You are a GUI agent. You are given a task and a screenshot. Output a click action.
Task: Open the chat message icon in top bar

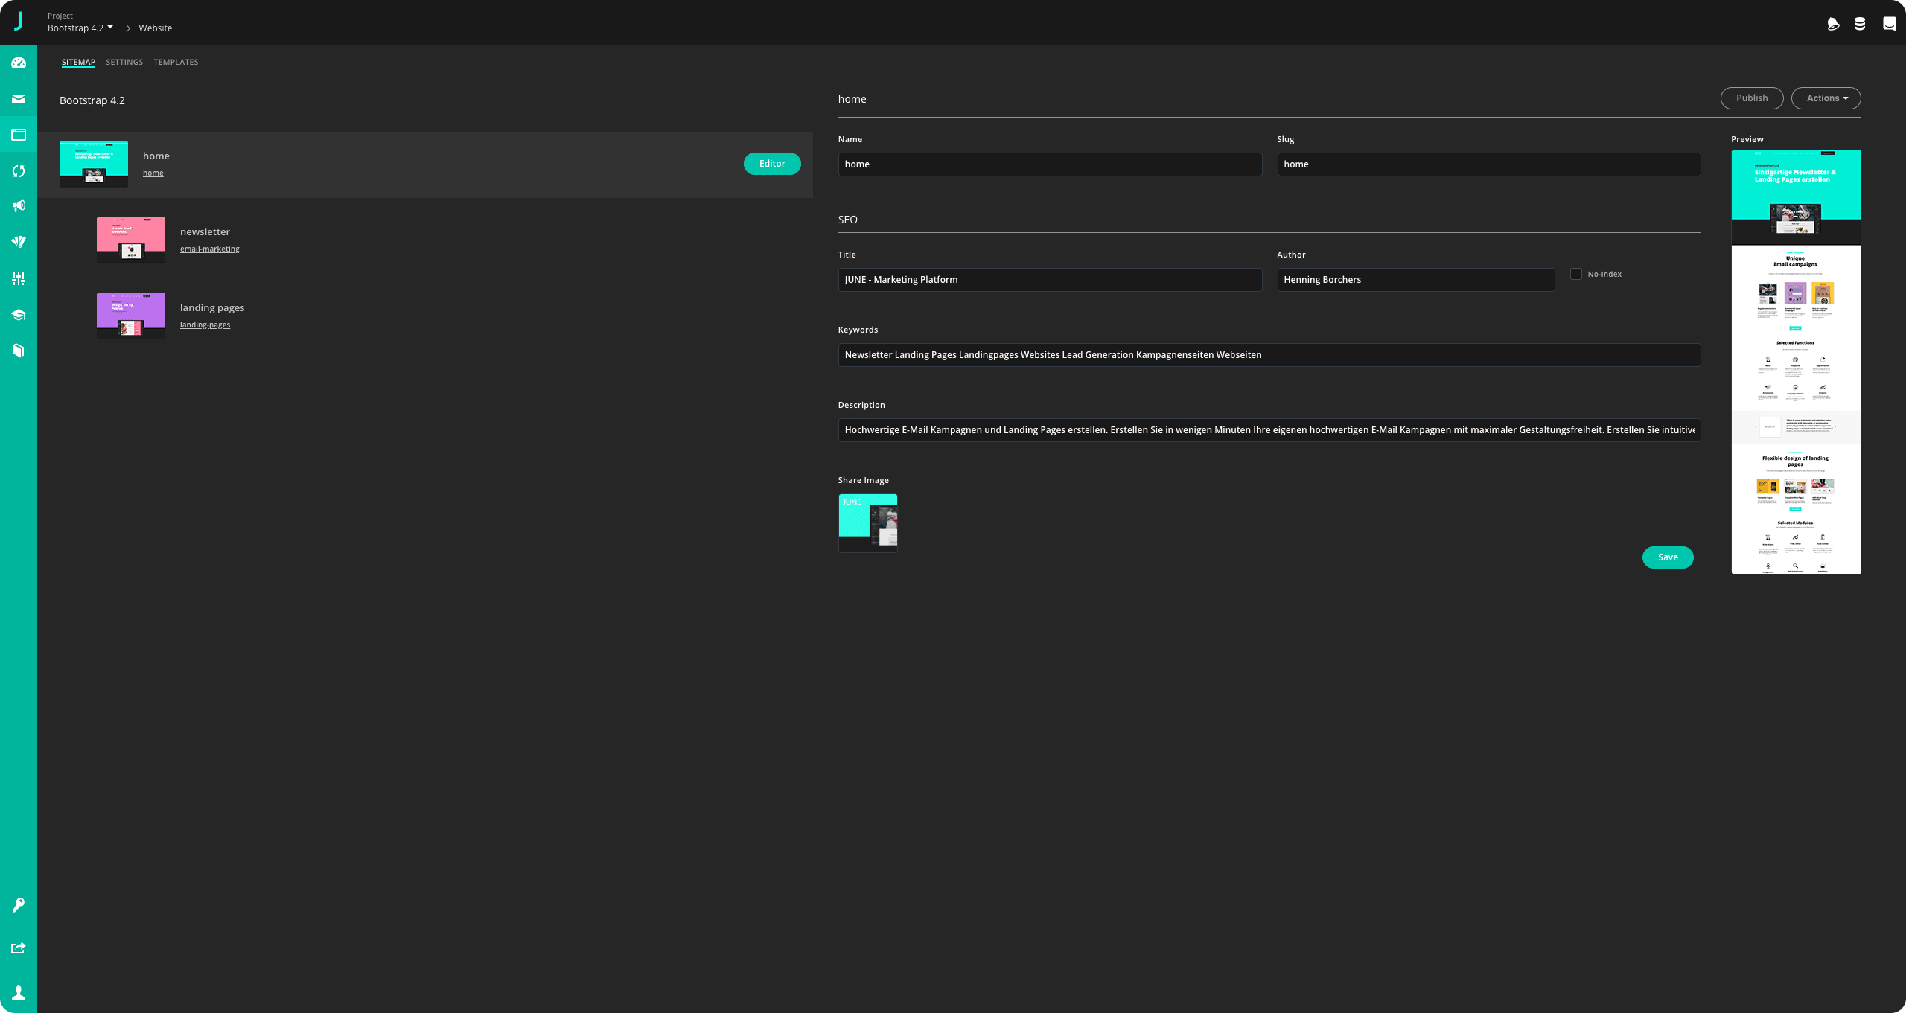pyautogui.click(x=1890, y=24)
